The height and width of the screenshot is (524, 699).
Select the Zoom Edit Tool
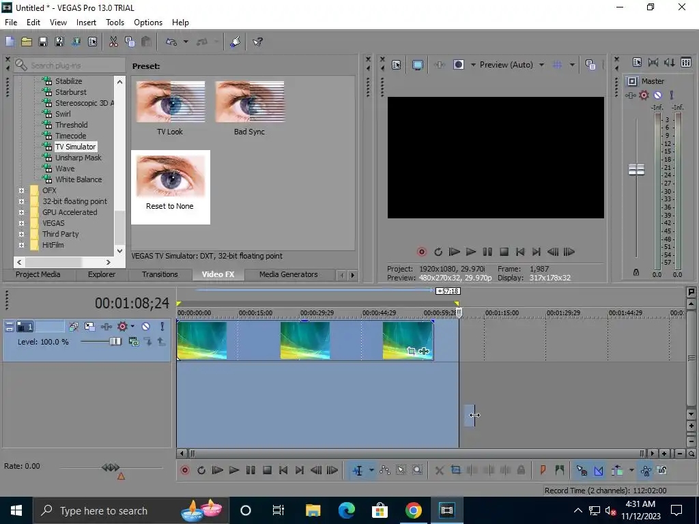417,471
